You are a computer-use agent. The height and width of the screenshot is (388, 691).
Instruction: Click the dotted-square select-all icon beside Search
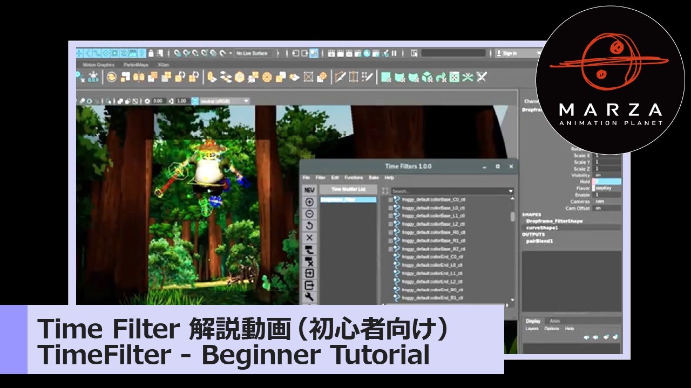[385, 191]
